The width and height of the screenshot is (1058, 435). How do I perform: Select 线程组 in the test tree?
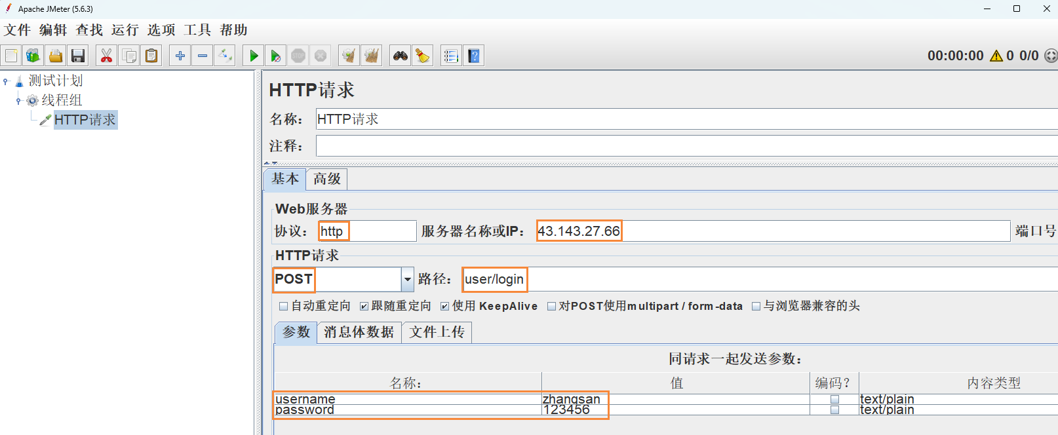pyautogui.click(x=62, y=100)
